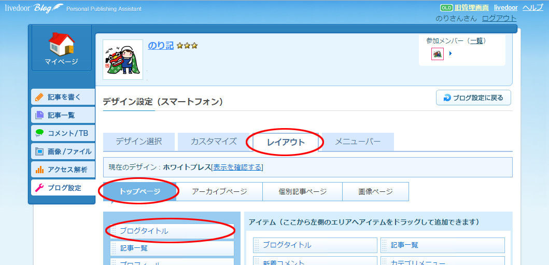Image resolution: width=549 pixels, height=265 pixels.
Task: Click the ホワイトプレス design name
Action: pyautogui.click(x=187, y=168)
